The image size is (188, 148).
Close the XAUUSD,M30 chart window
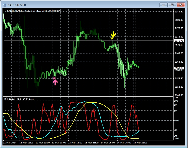coord(181,5)
